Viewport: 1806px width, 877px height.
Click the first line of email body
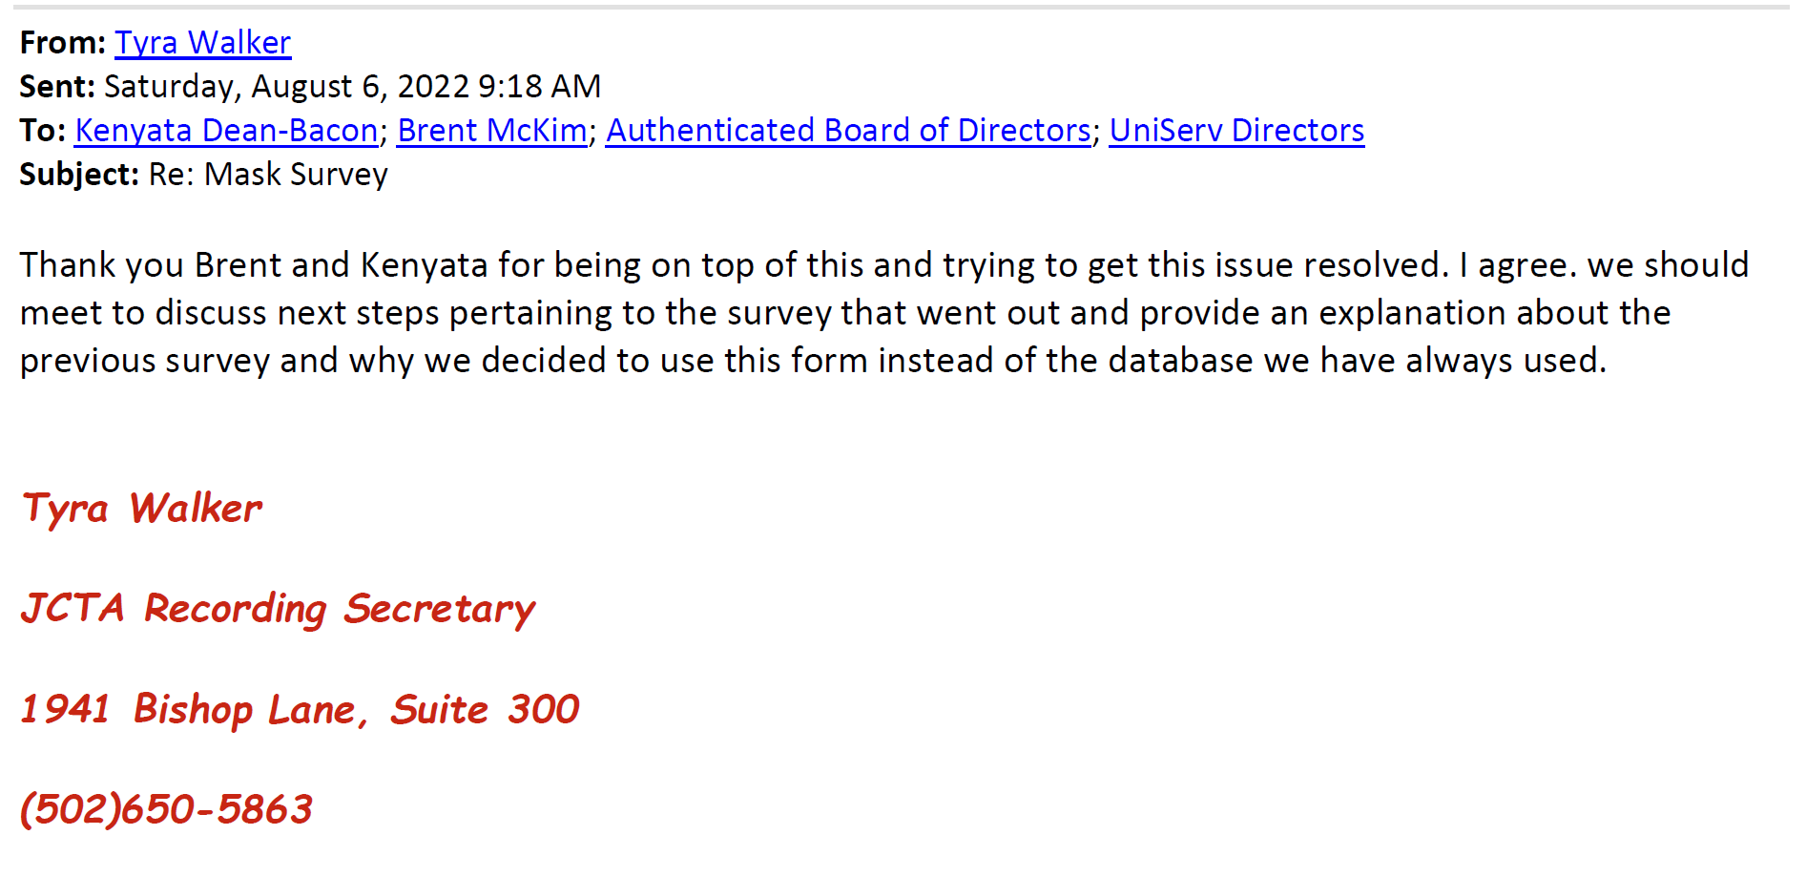pyautogui.click(x=884, y=265)
